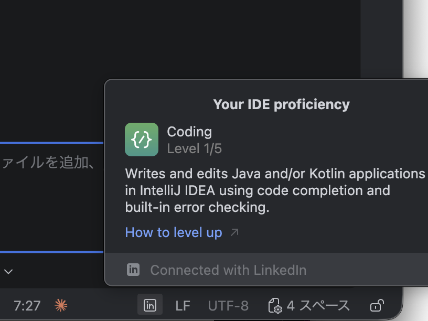Click the LinkedIn icon in popup footer
Viewport: 428px width, 321px height.
click(x=133, y=270)
